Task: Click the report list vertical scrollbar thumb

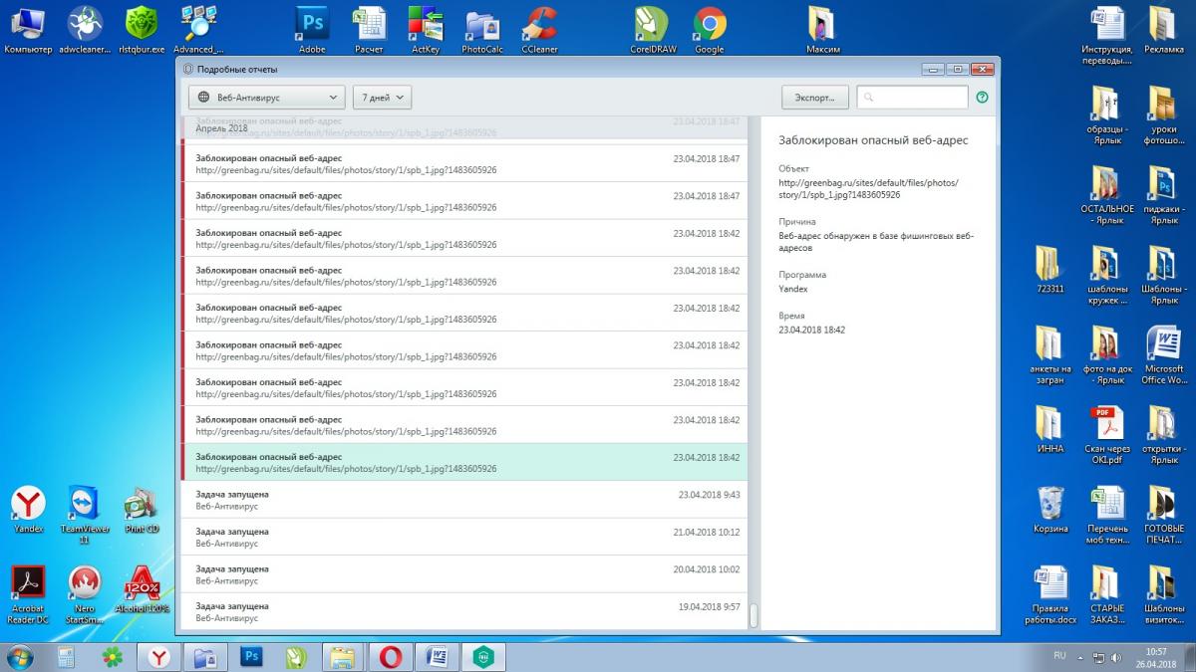Action: tap(753, 616)
